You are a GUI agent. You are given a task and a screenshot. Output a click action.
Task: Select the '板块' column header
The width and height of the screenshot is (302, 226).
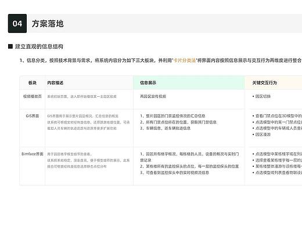(x=33, y=83)
